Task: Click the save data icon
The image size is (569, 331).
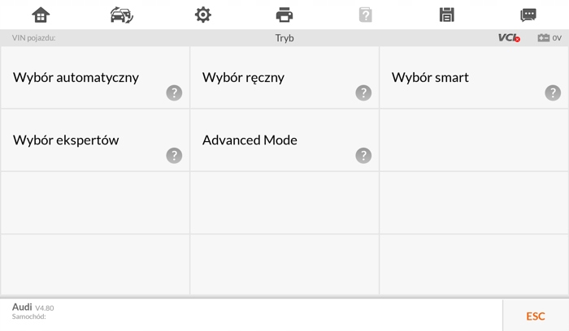Action: pyautogui.click(x=446, y=15)
